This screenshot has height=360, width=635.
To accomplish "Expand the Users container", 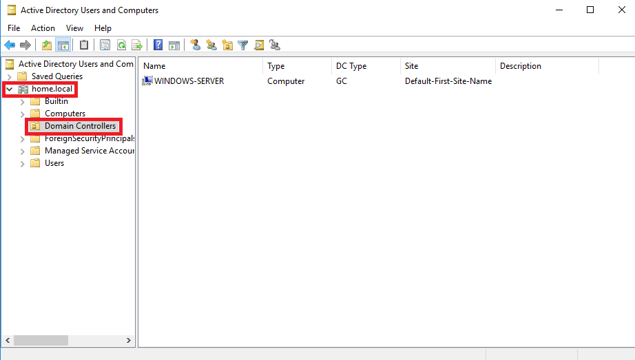I will click(x=22, y=164).
